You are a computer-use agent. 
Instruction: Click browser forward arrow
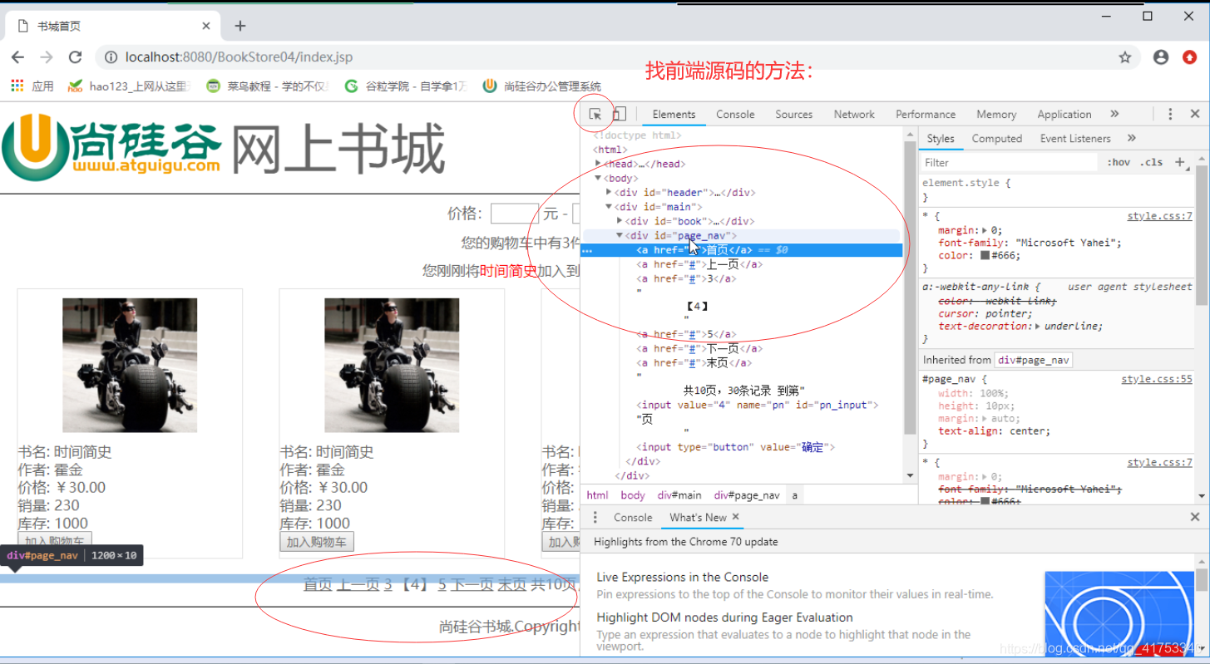click(x=47, y=57)
